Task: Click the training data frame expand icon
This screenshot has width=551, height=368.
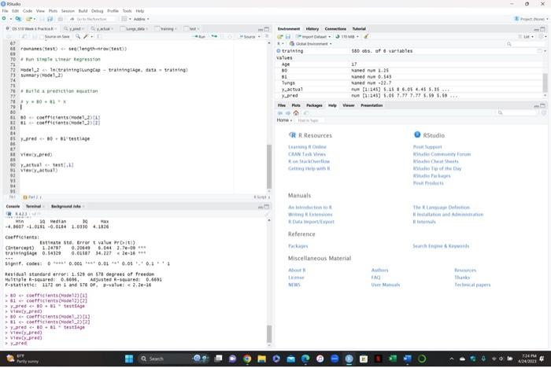Action: tap(279, 51)
